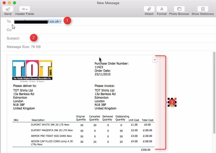Screen dimensions: 216x153
Task: Click the Attach paperclip icon
Action: click(149, 9)
